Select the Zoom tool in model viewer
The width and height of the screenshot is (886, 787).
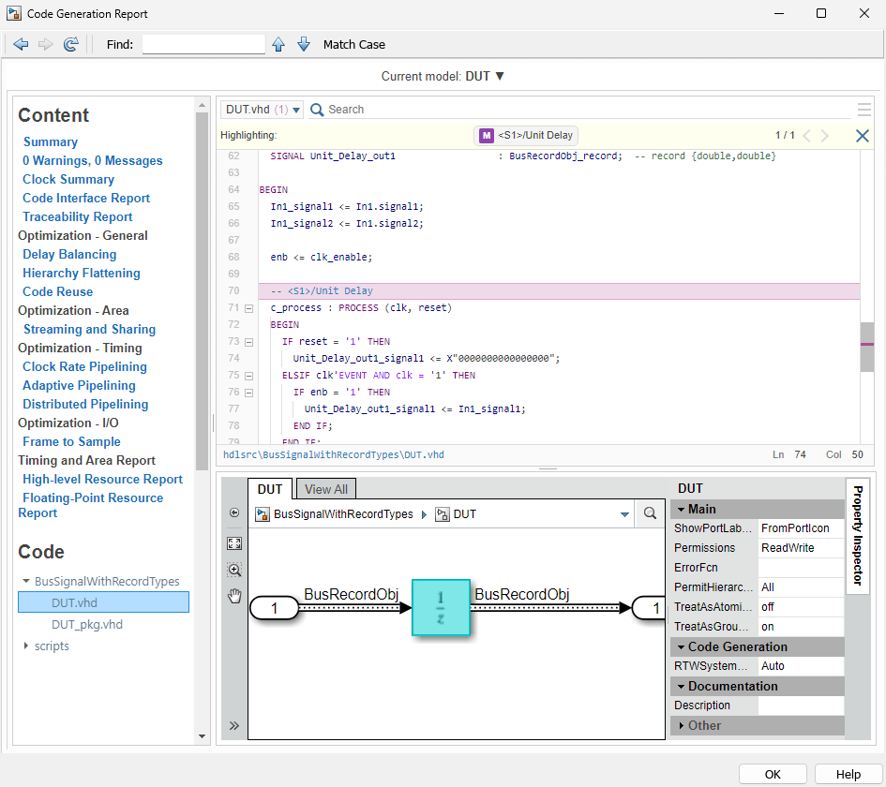click(234, 570)
